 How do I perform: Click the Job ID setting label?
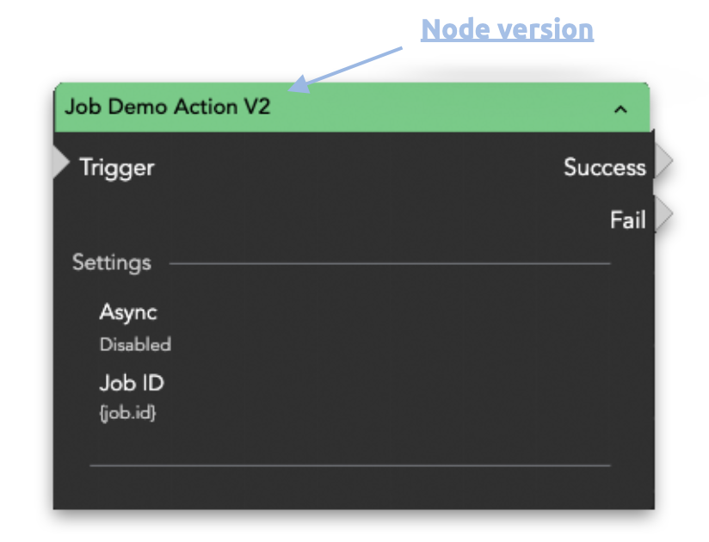[132, 382]
